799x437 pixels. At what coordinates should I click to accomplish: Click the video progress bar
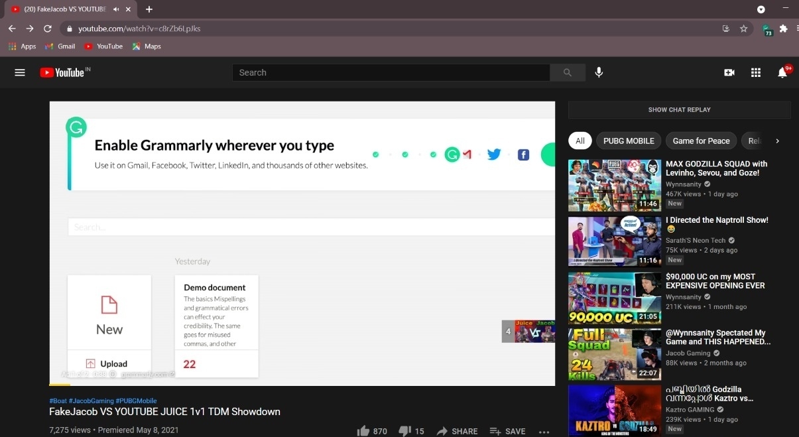pyautogui.click(x=302, y=385)
